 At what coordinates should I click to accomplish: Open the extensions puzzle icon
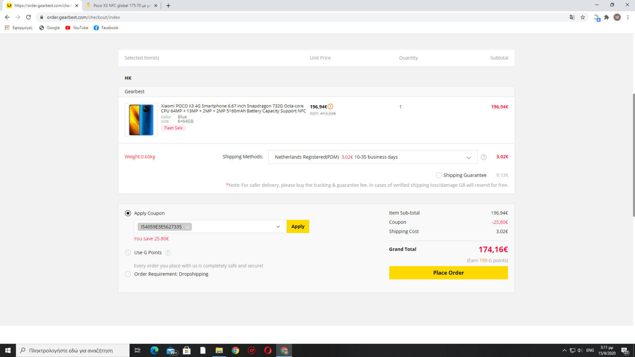pos(606,17)
